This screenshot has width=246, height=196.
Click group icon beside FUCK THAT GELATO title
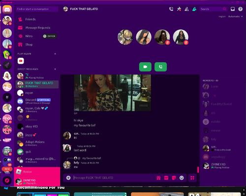pos(65,9)
